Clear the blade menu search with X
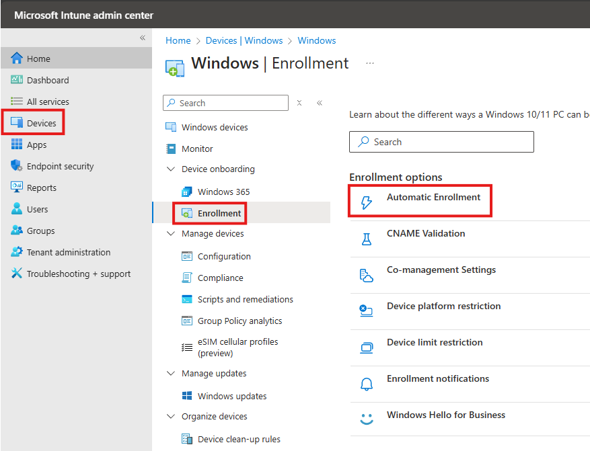Image resolution: width=590 pixels, height=451 pixels. [299, 103]
